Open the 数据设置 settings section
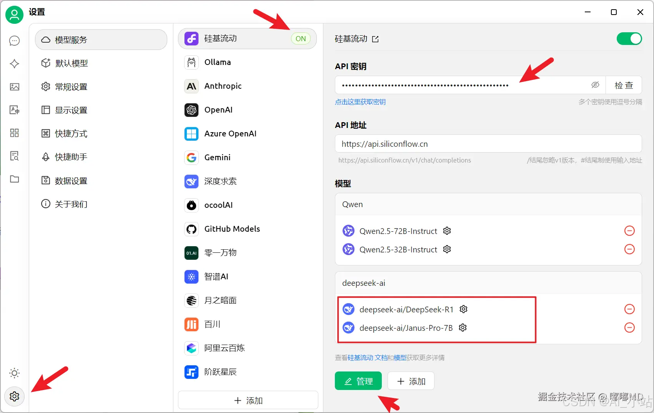Screen dimensions: 654x413 (101, 181)
